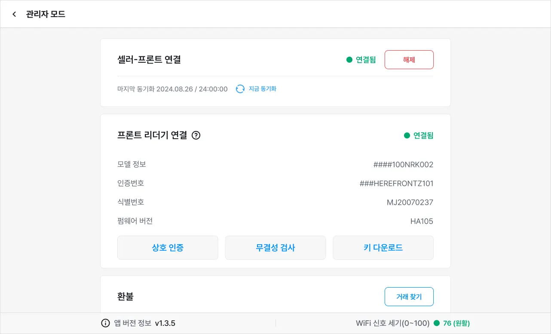Image resolution: width=551 pixels, height=334 pixels.
Task: Click the green dot beside reader 연결됨
Action: 407,136
